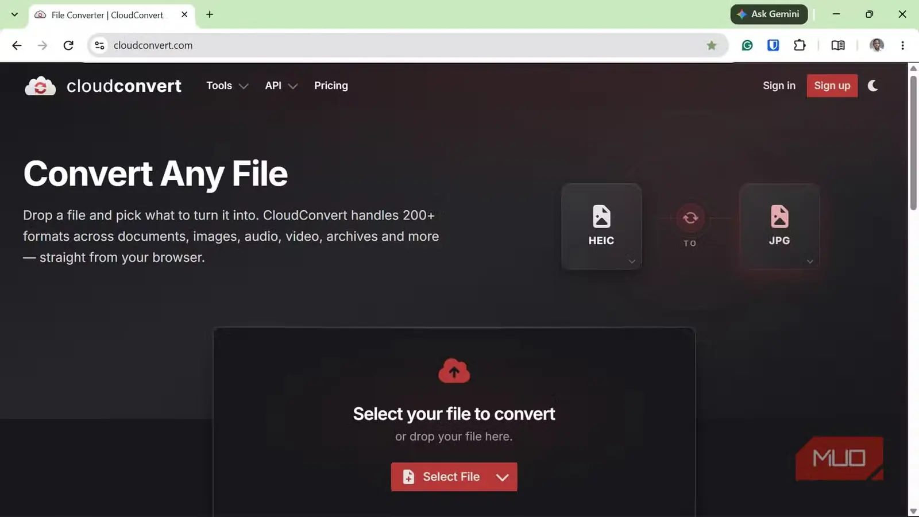
Task: Click the Sign in link
Action: pyautogui.click(x=779, y=86)
